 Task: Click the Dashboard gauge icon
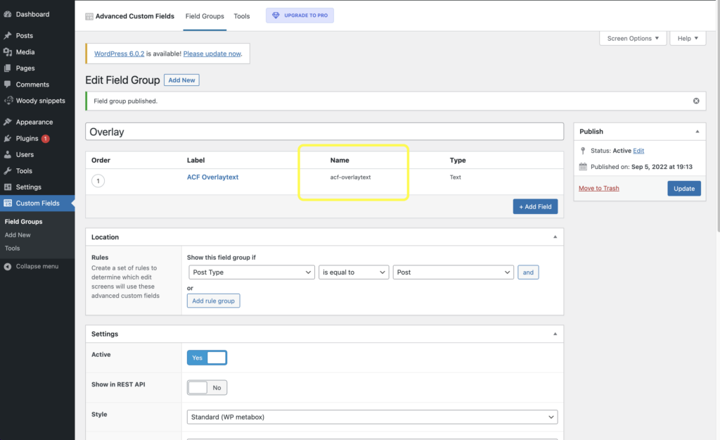[x=7, y=14]
